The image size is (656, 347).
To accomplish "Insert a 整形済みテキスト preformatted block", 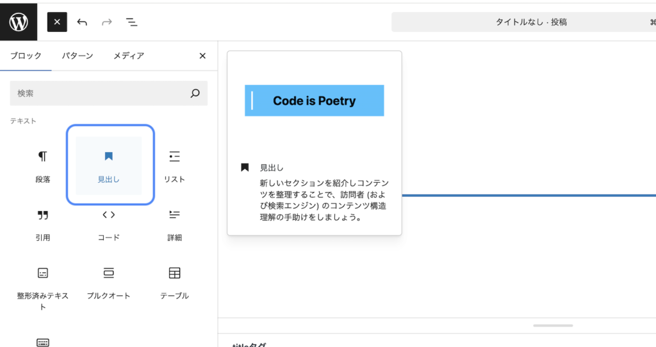I will tap(43, 288).
